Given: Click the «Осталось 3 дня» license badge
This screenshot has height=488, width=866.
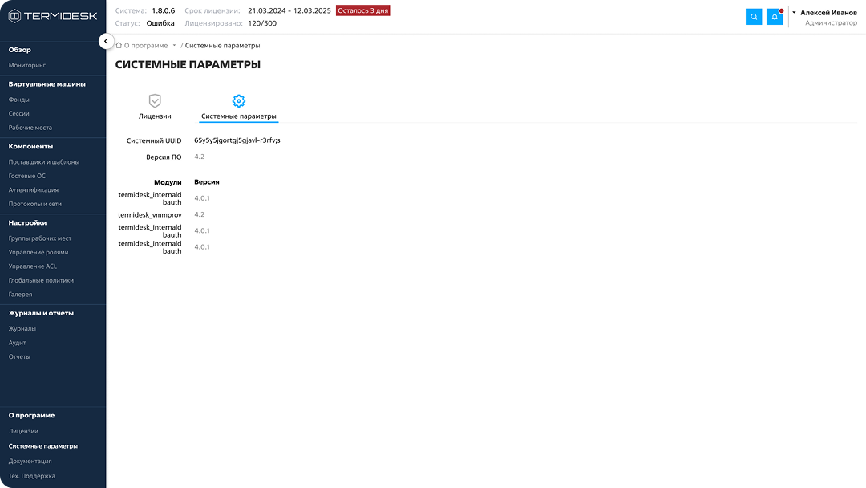Looking at the screenshot, I should (x=362, y=10).
